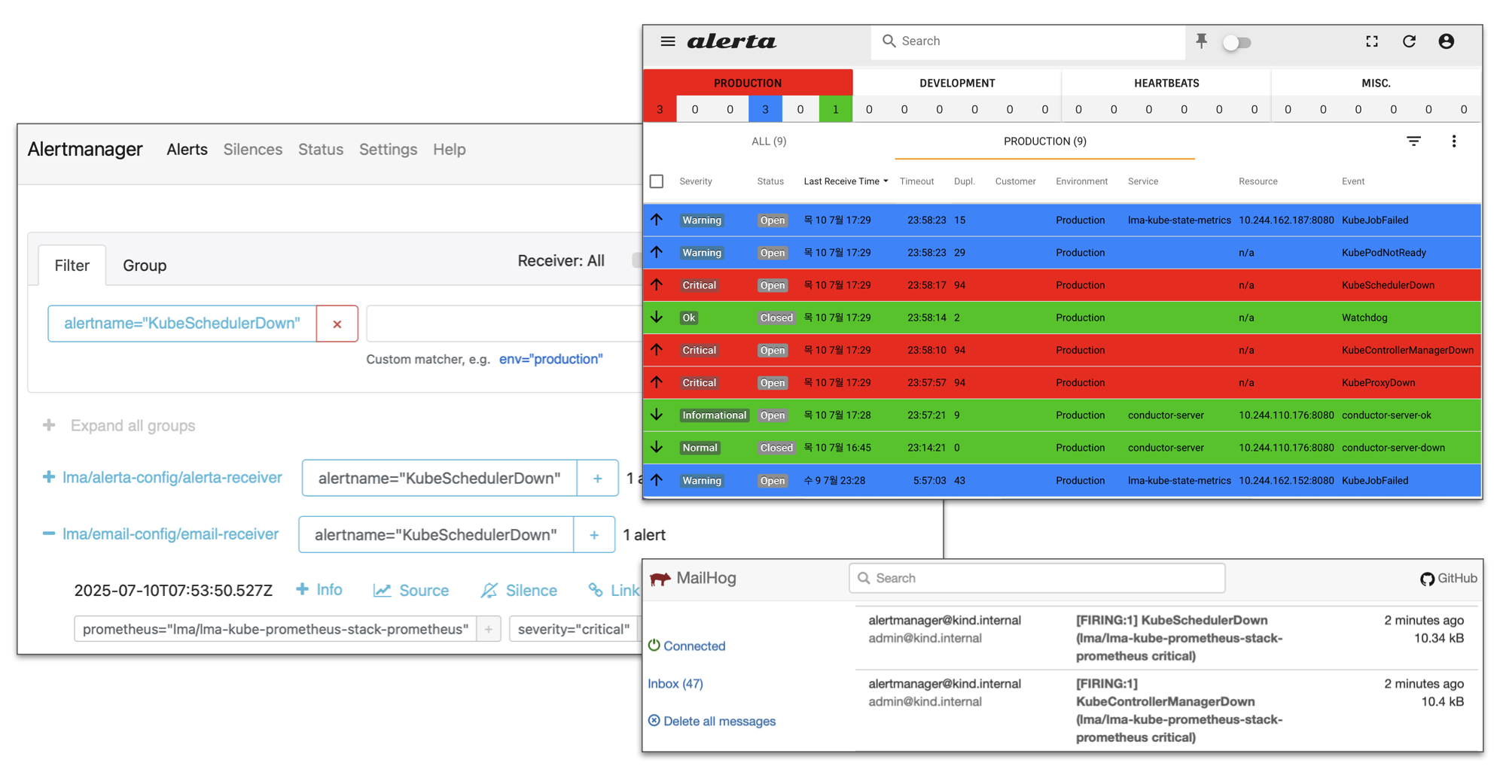
Task: Check the select-all checkbox in the alert list
Action: [656, 181]
